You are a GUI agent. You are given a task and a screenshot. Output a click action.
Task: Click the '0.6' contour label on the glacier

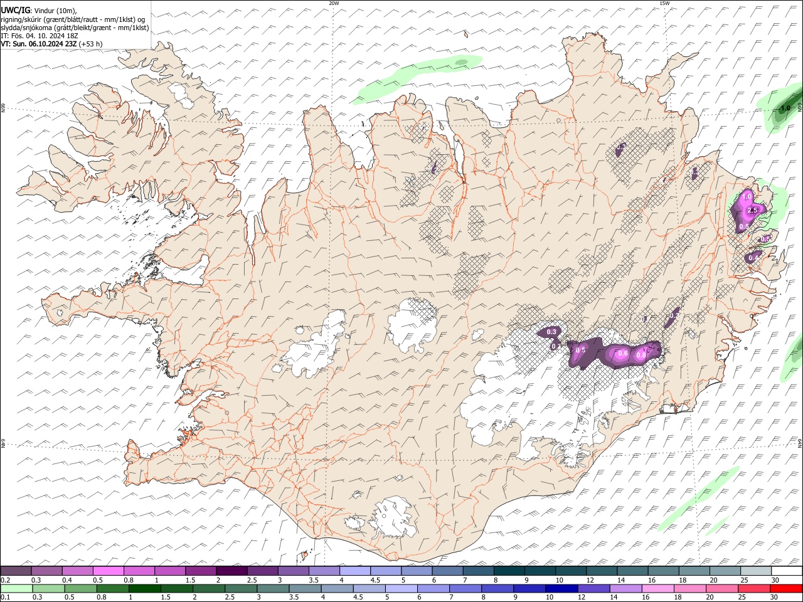623,354
